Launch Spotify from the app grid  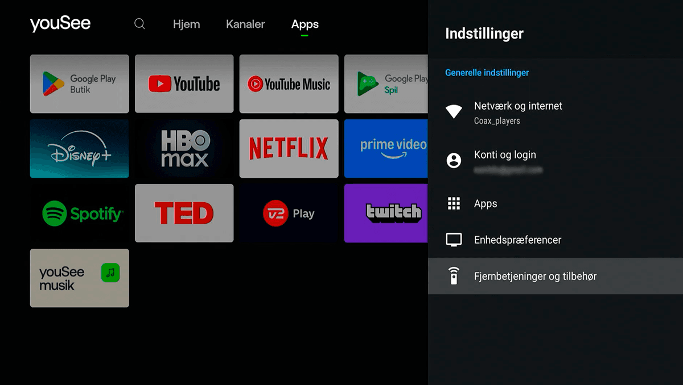coord(79,213)
